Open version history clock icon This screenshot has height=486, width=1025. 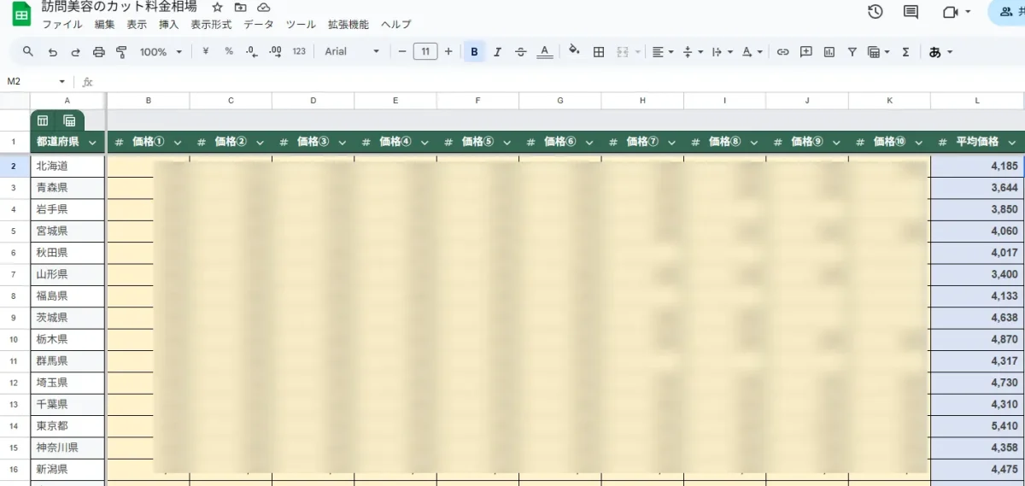click(x=875, y=11)
